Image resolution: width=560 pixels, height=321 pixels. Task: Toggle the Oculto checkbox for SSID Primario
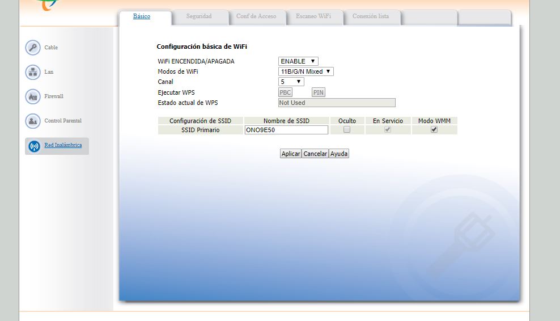(347, 130)
